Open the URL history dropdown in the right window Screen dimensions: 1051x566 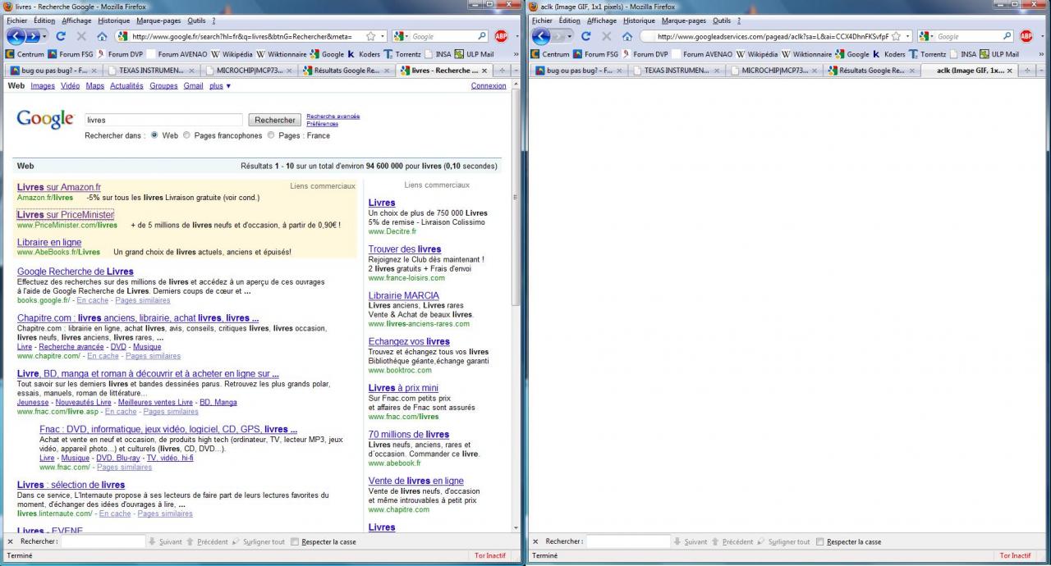click(x=908, y=36)
